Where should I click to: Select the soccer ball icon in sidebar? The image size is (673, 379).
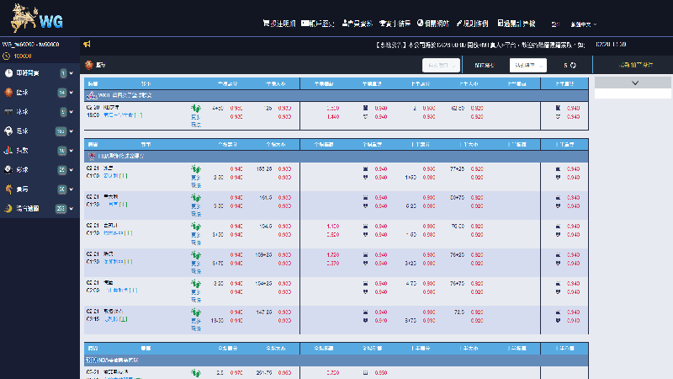click(8, 131)
